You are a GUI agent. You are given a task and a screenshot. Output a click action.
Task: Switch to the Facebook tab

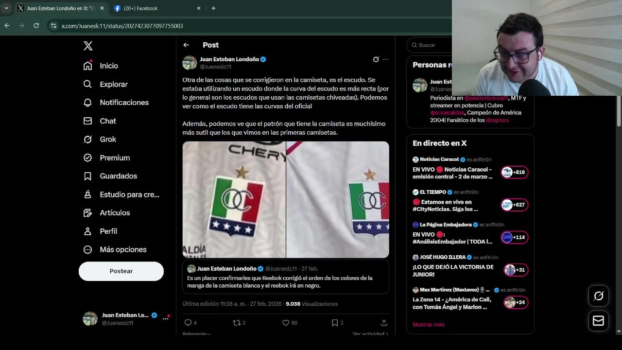click(157, 8)
